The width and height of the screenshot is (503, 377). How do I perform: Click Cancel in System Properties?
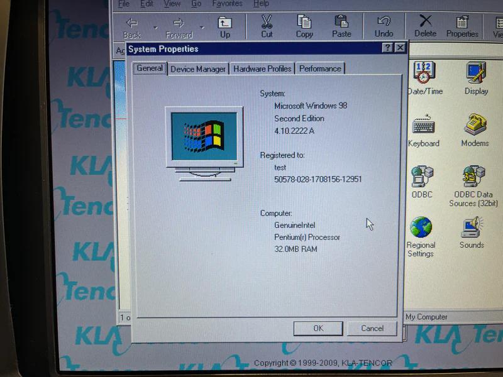(371, 328)
